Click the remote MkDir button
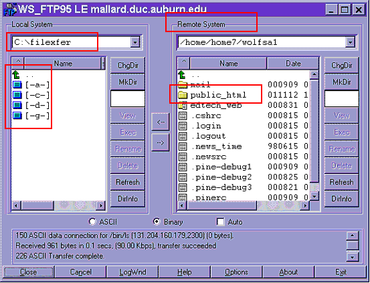Screen dimensions: 370x283 coord(341,82)
